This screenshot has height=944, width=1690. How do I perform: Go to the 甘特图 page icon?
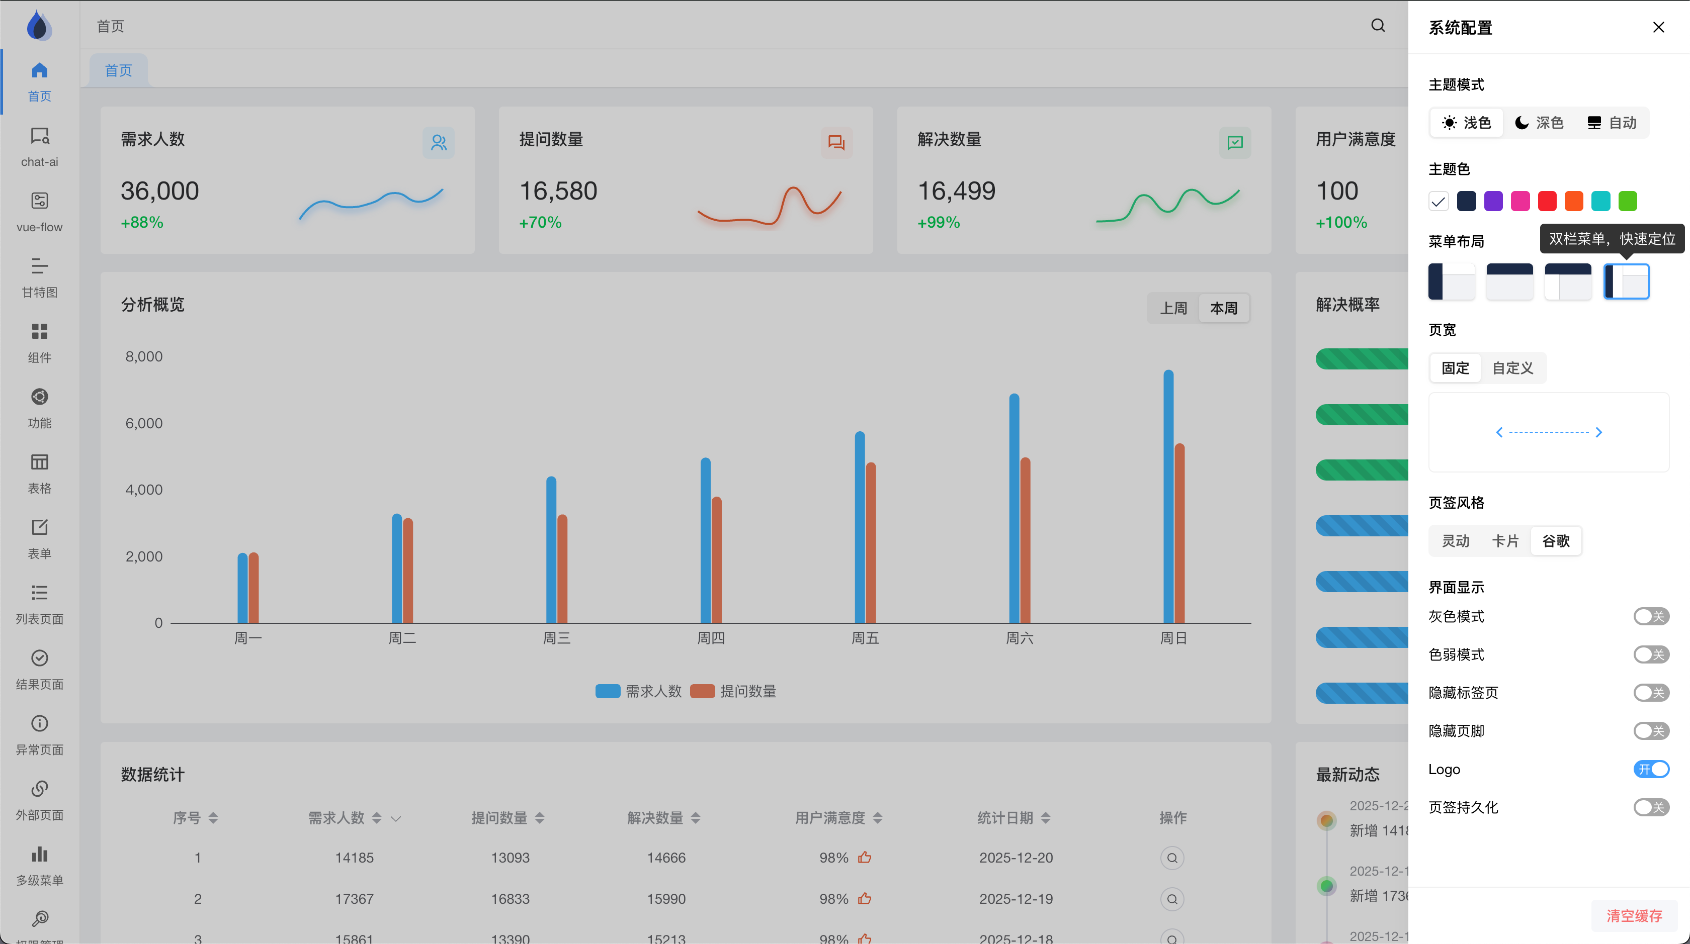[x=39, y=266]
